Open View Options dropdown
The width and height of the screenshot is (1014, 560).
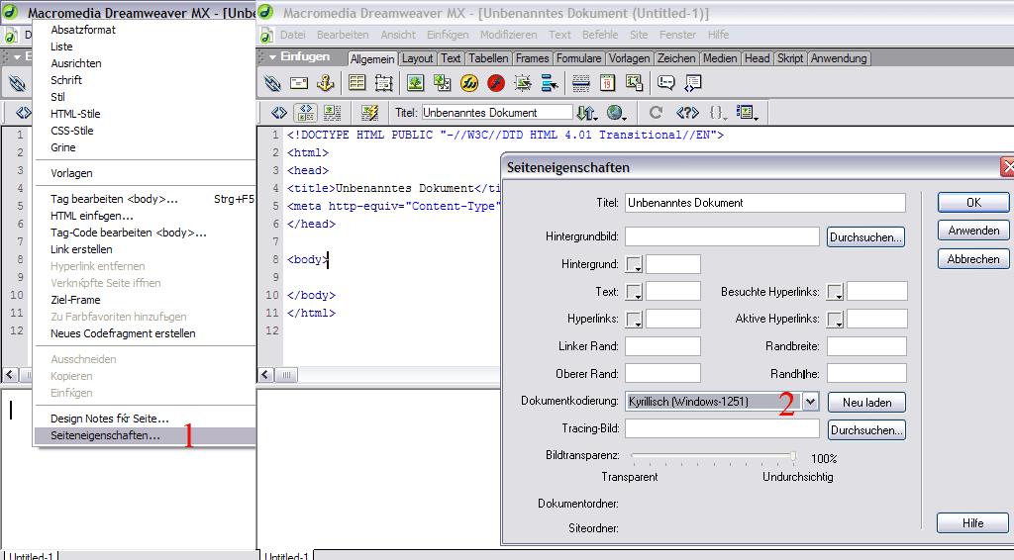747,113
